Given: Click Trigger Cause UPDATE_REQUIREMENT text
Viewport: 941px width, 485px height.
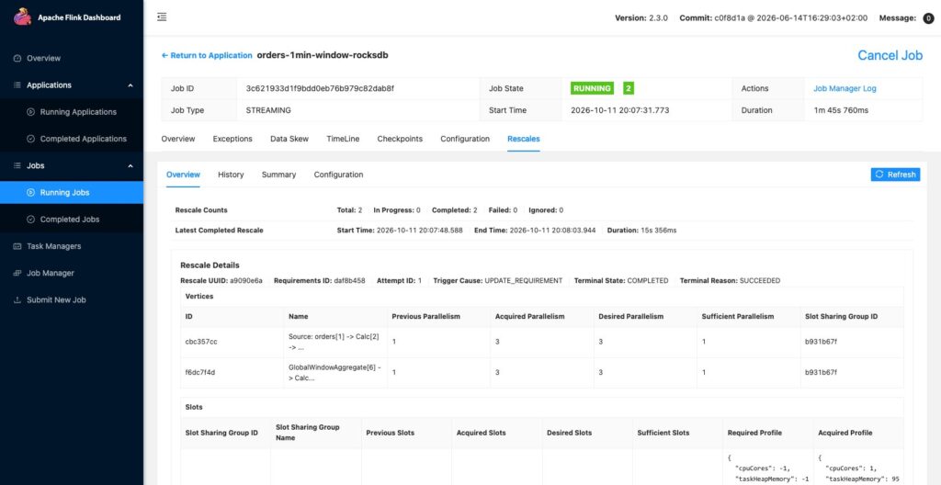Looking at the screenshot, I should (523, 280).
